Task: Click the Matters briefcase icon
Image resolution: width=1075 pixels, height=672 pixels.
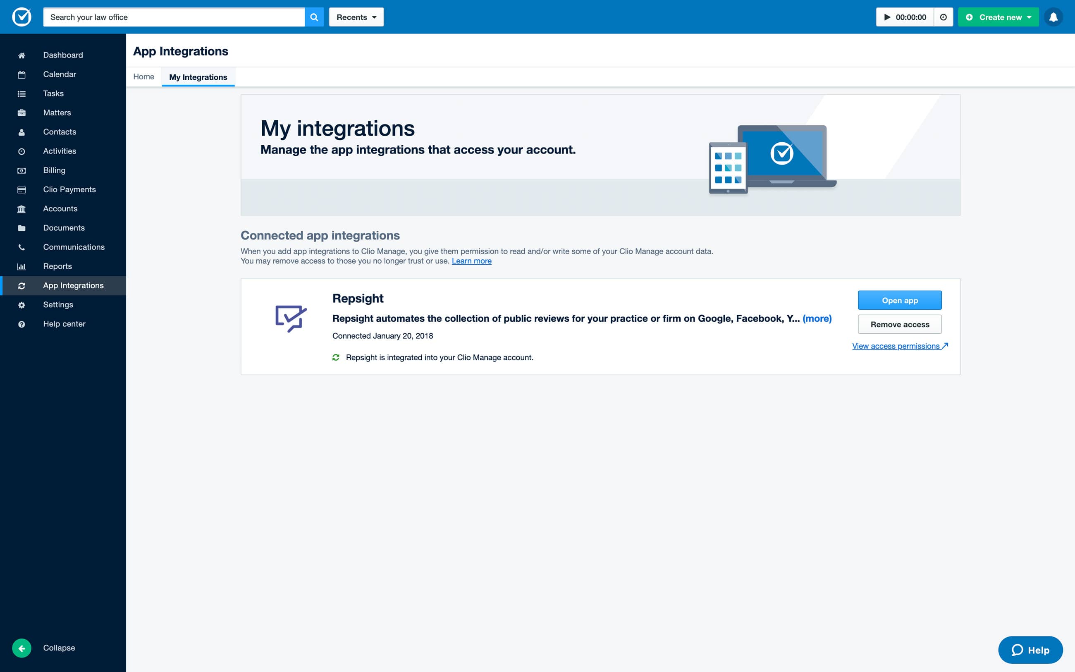Action: tap(21, 113)
